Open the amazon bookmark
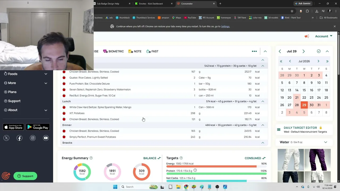Screen dimensions: 340x191 (x=163, y=18)
